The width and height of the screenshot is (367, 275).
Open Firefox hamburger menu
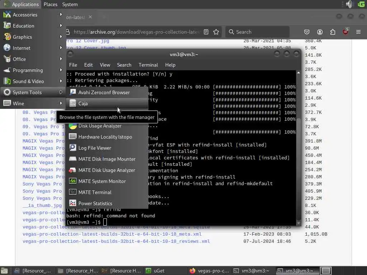pyautogui.click(x=358, y=32)
